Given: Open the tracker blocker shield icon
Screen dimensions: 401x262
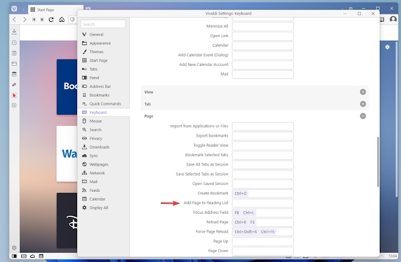Looking at the screenshot, I should 73,19.
